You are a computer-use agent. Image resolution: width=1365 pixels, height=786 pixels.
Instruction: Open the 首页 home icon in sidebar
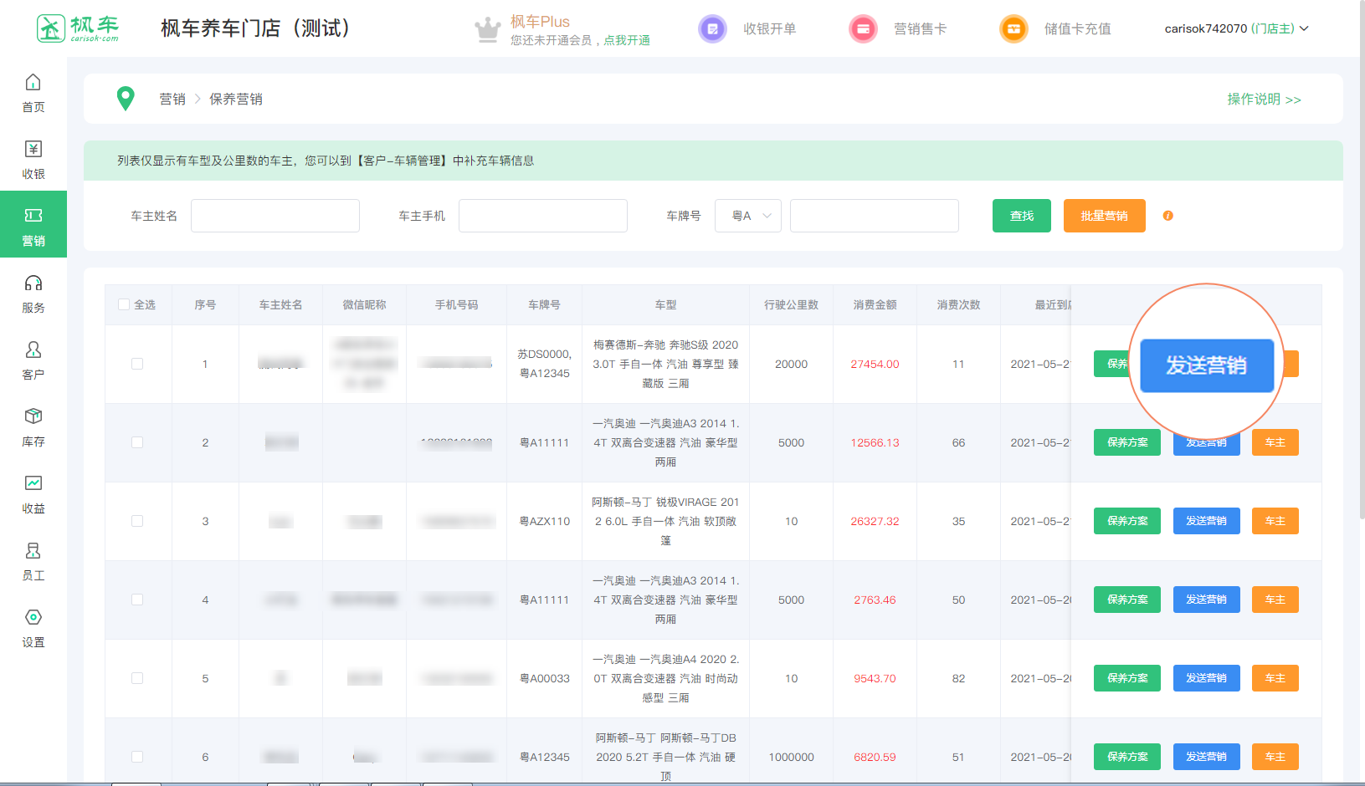[33, 83]
